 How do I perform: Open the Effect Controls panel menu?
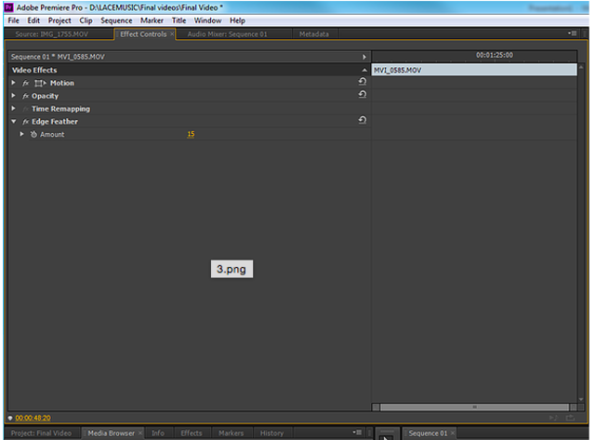573,33
